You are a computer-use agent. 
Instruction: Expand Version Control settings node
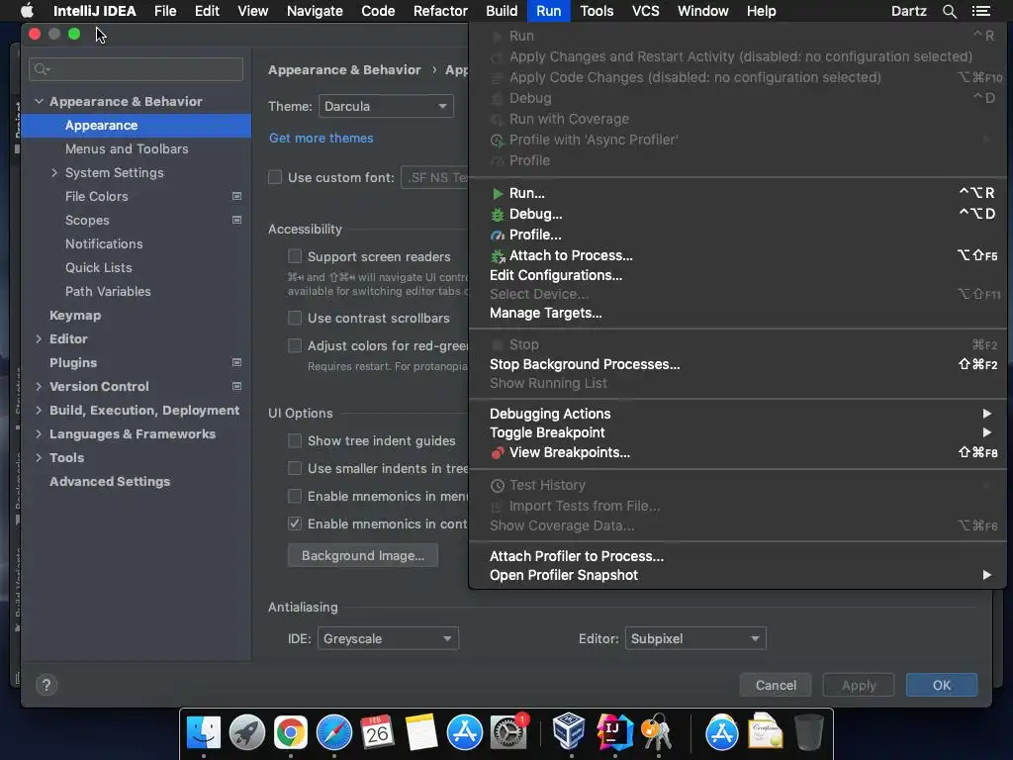pos(39,387)
